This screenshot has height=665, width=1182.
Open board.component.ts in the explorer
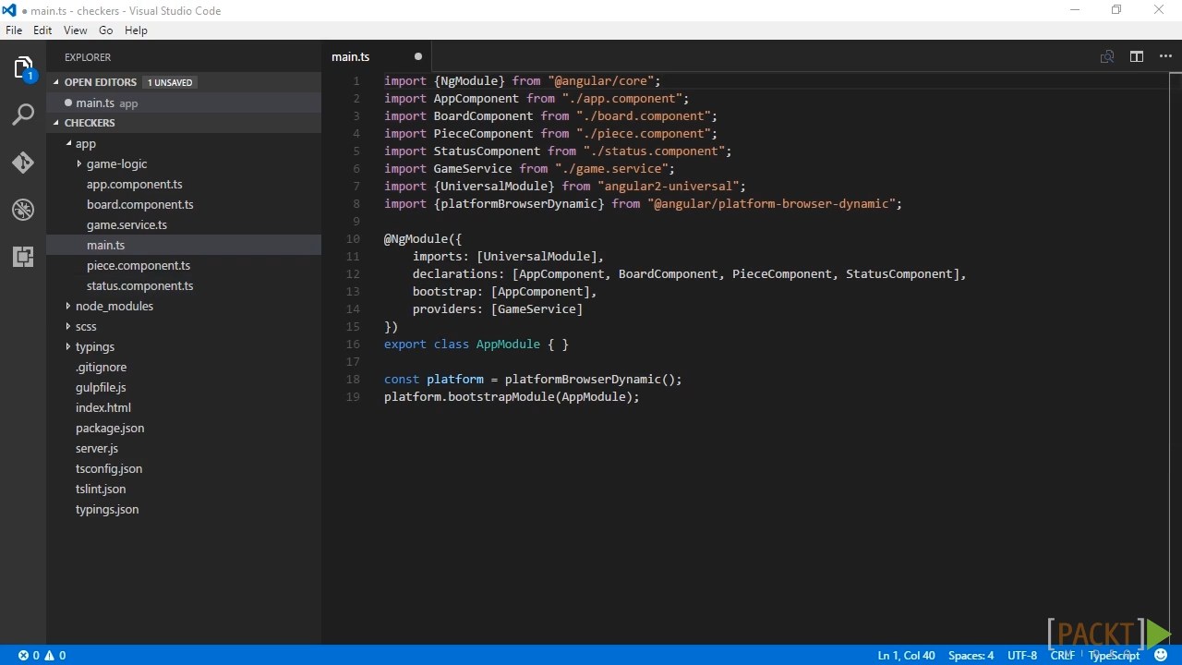[140, 204]
